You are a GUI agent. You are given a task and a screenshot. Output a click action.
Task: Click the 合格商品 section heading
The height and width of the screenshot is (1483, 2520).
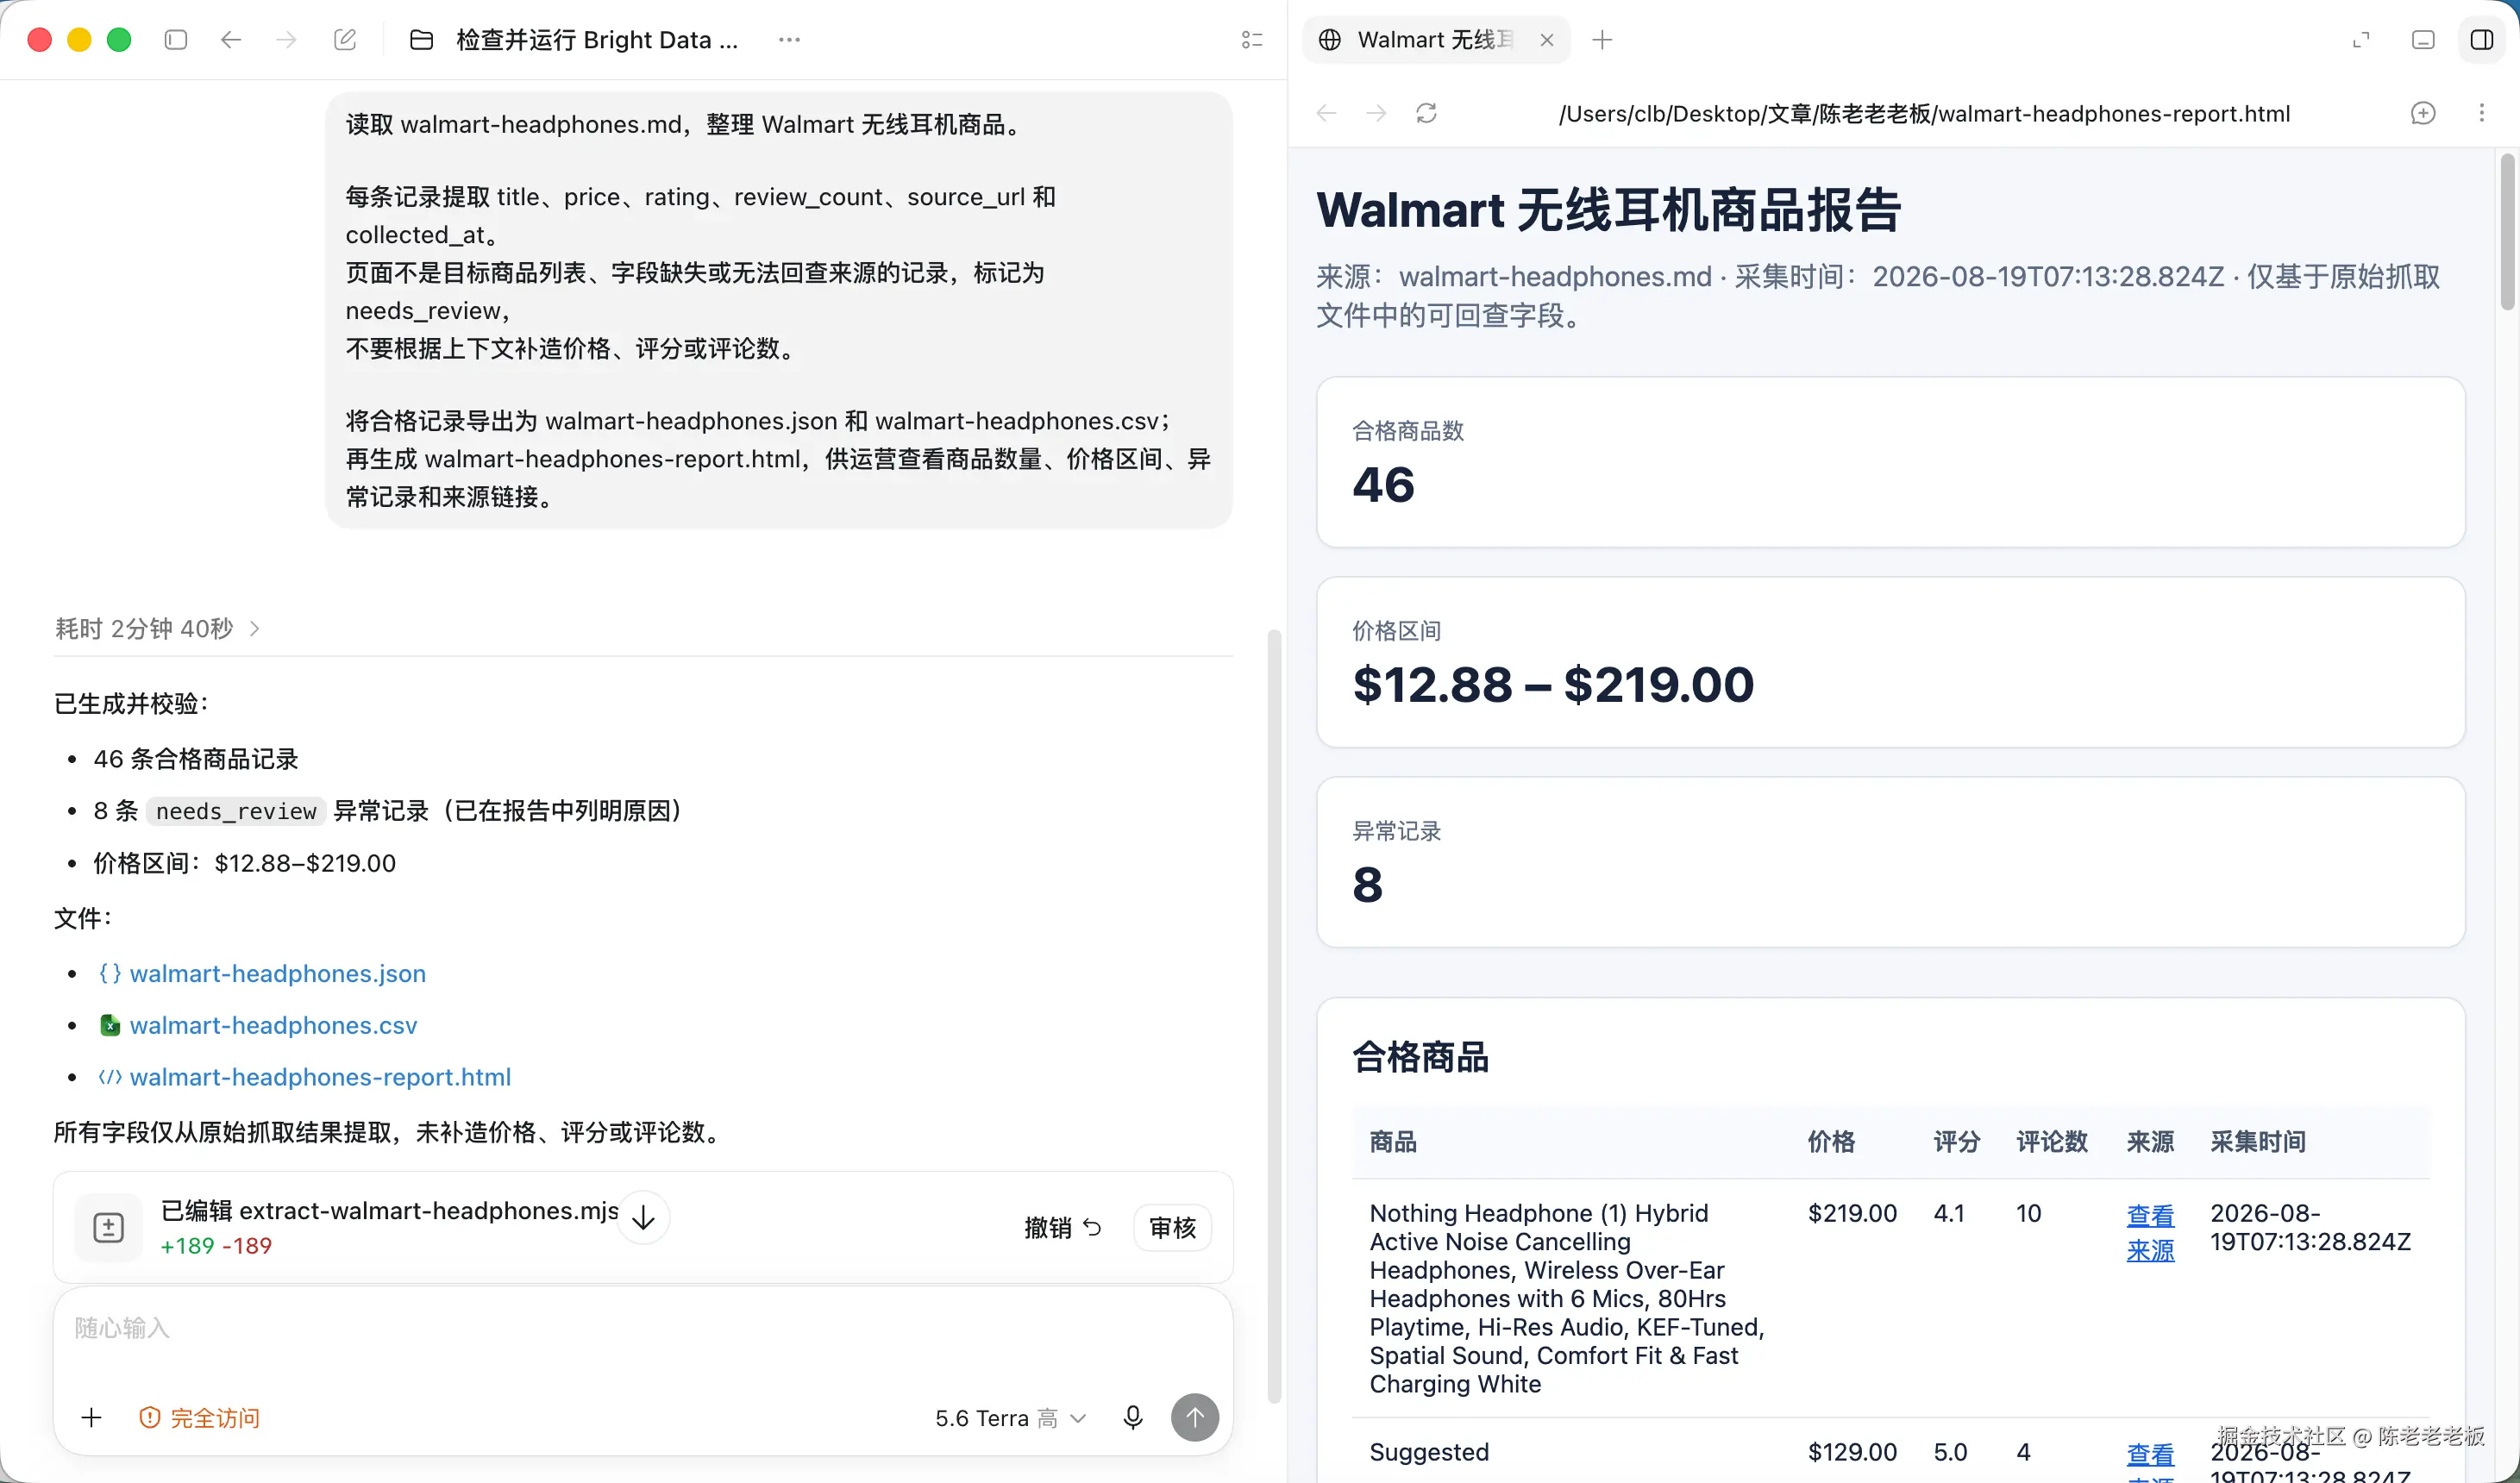1420,1057
